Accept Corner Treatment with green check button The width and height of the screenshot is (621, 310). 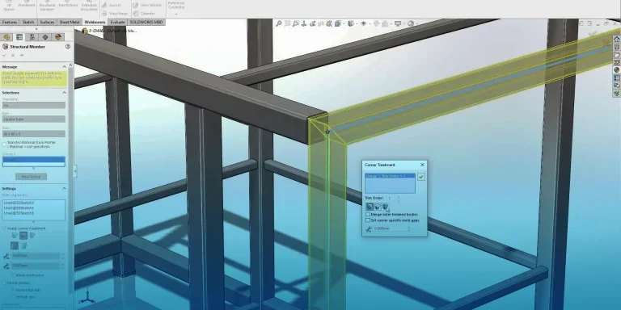click(421, 177)
